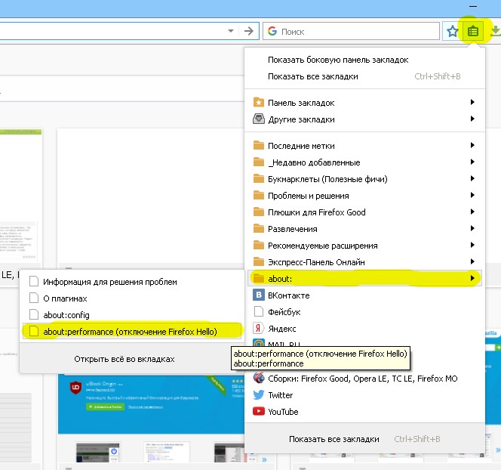Open the Другие закладки folder
This screenshot has height=470, width=501.
(x=364, y=119)
